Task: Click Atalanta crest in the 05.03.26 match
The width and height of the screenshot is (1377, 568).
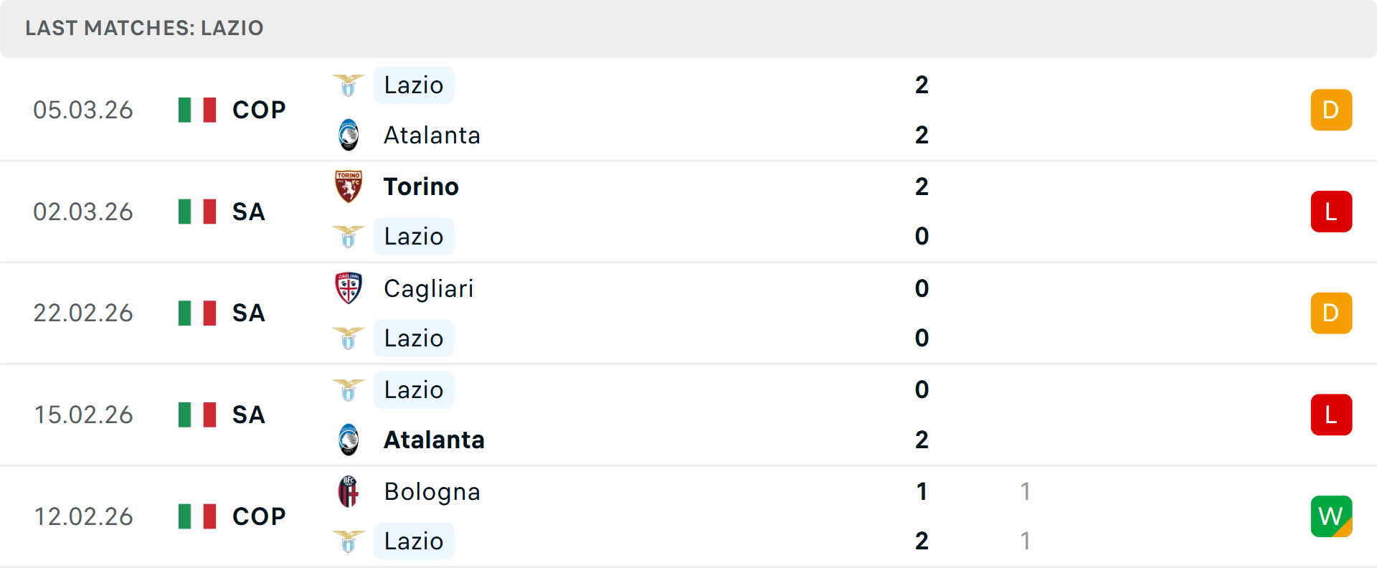Action: tap(349, 135)
